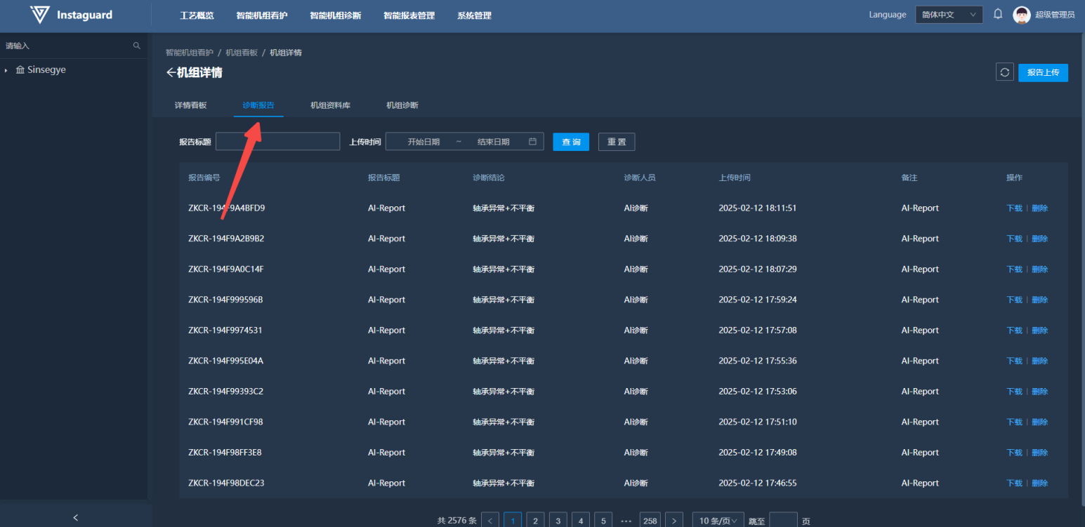
Task: Click the back arrow beside 机组详情
Action: pos(170,73)
